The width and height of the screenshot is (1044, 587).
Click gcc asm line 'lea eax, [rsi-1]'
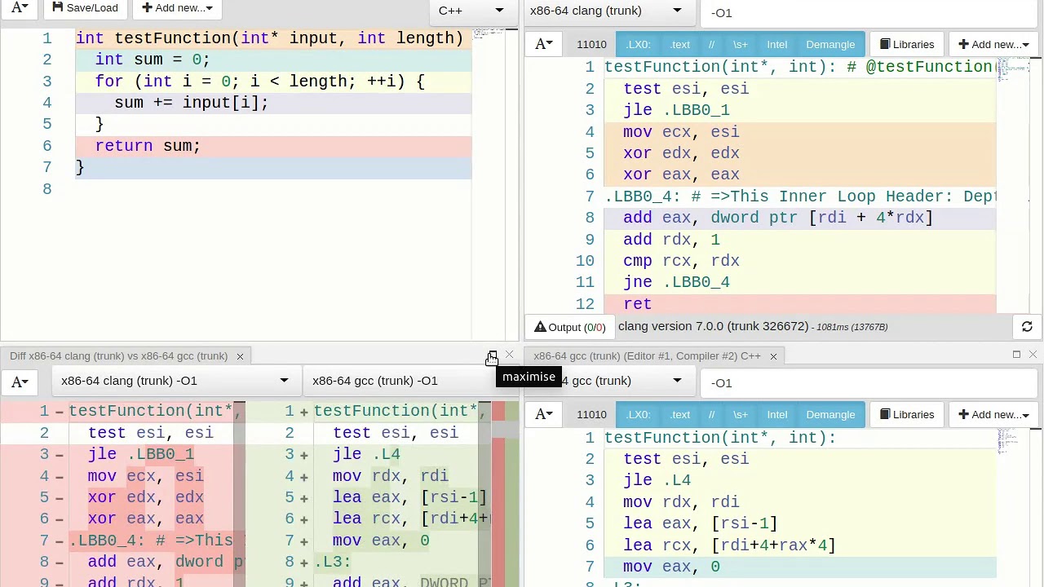700,523
